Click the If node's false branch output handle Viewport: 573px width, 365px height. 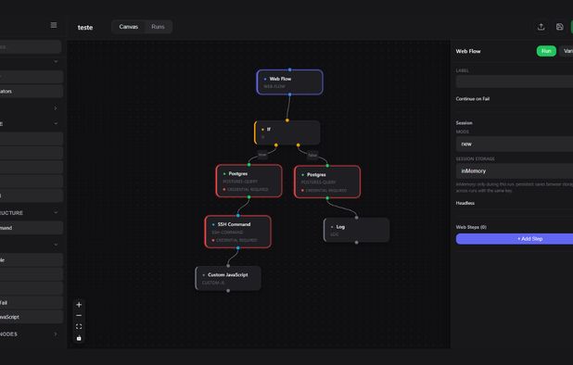click(299, 145)
